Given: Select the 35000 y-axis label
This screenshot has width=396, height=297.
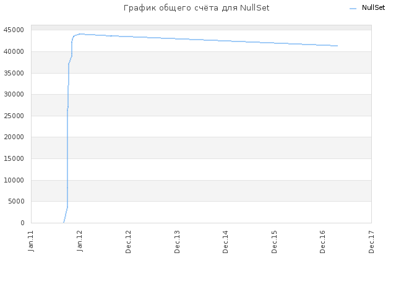Looking at the screenshot, I should (x=14, y=73).
